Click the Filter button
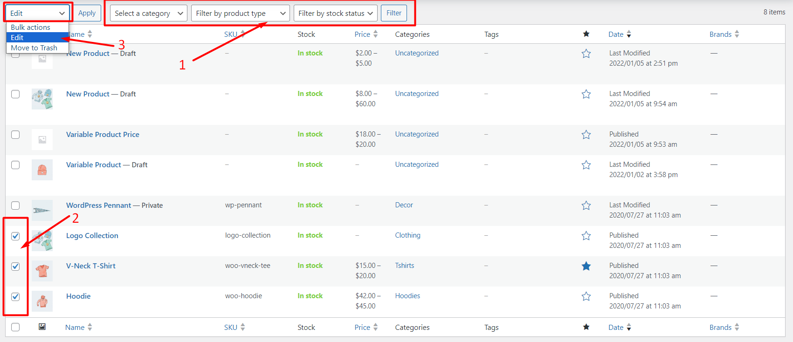Viewport: 793px width, 342px height. coord(394,13)
